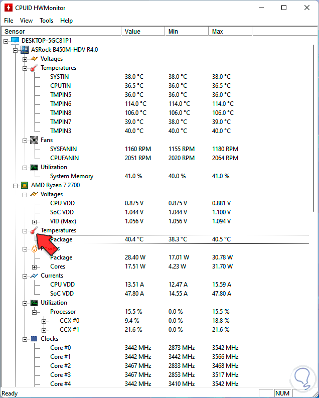
Task: Collapse the Clocks node
Action: pyautogui.click(x=25, y=339)
